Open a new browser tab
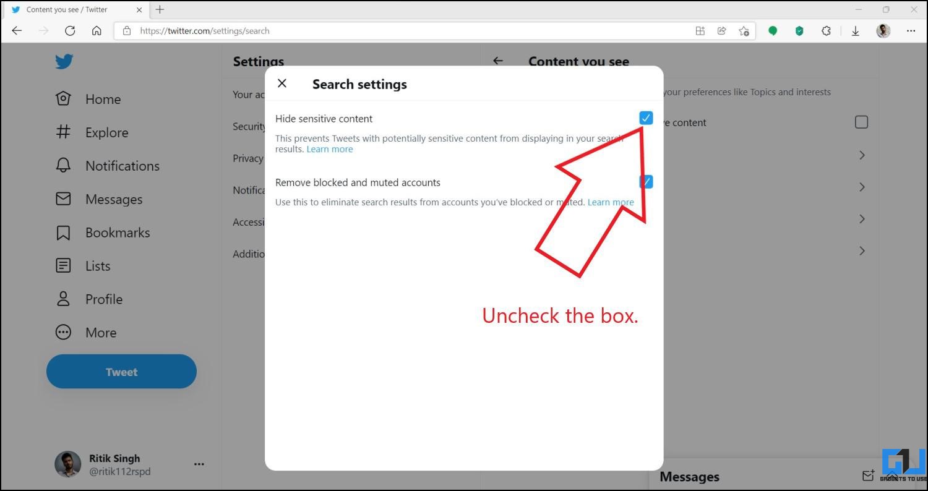 coord(160,9)
